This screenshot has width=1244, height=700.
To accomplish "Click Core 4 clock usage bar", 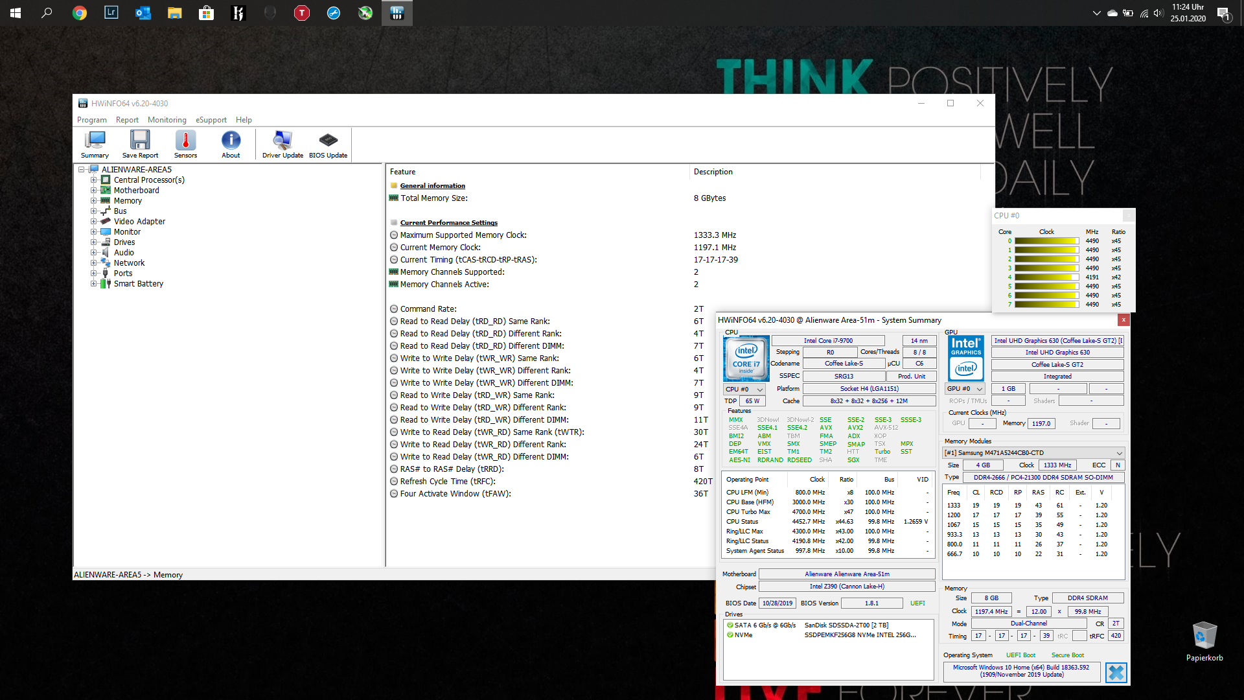I will click(1046, 277).
